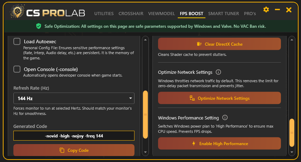This screenshot has width=301, height=162.
Task: Open the Refresh Rate 144 Hz dropdown
Action: point(74,98)
